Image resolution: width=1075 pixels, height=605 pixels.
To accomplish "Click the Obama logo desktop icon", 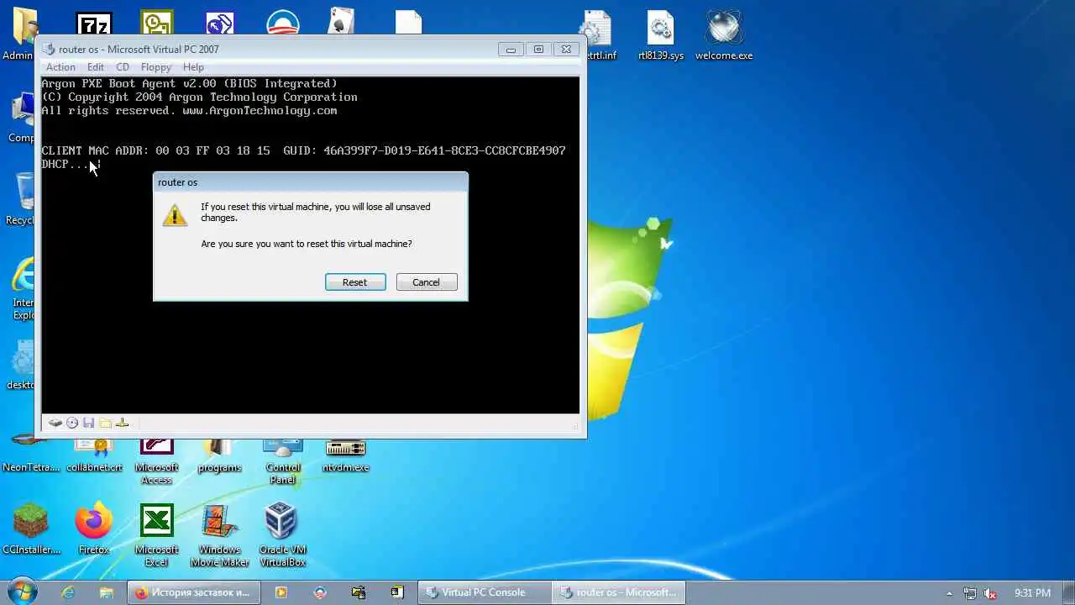I will tap(282, 24).
